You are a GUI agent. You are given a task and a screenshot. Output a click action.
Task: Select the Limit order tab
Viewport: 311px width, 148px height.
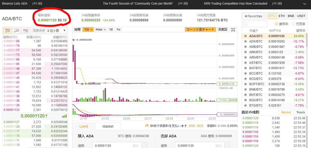[x=84, y=126]
